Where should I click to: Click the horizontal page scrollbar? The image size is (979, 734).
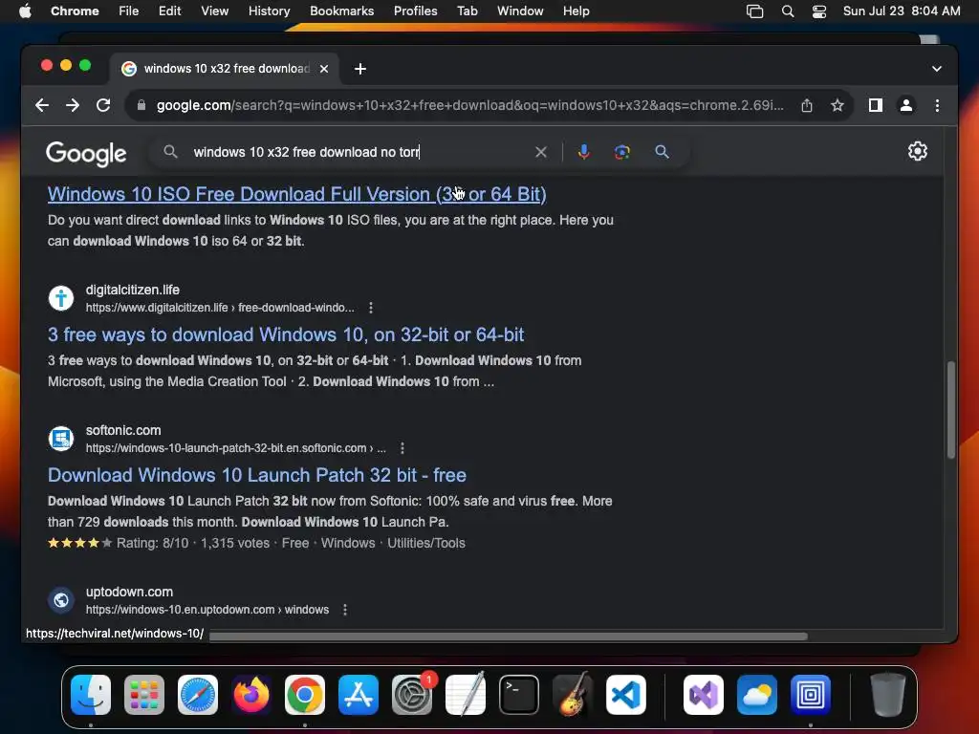[509, 636]
